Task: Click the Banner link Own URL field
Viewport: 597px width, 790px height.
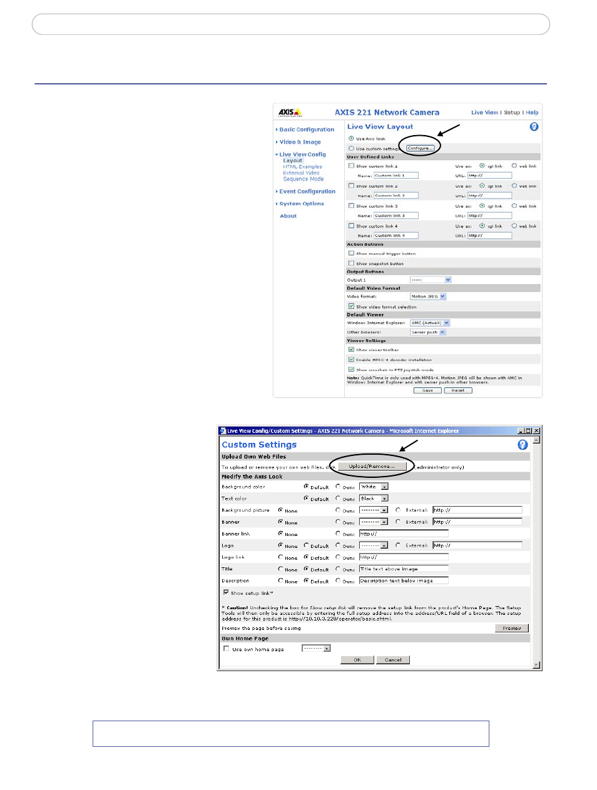Action: [x=404, y=534]
